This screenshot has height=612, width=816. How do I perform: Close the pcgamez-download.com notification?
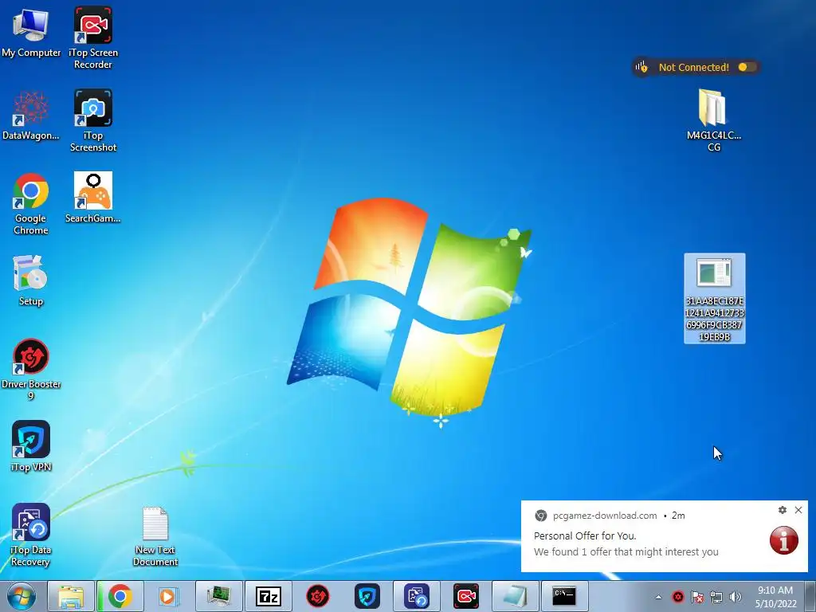click(x=798, y=510)
